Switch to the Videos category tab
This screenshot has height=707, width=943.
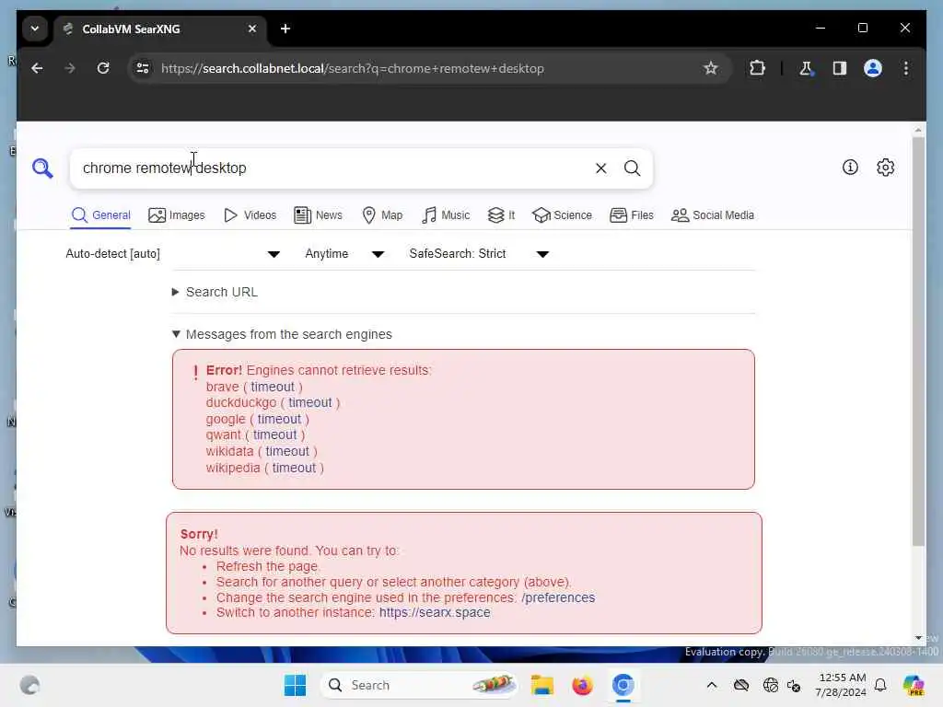coord(250,215)
